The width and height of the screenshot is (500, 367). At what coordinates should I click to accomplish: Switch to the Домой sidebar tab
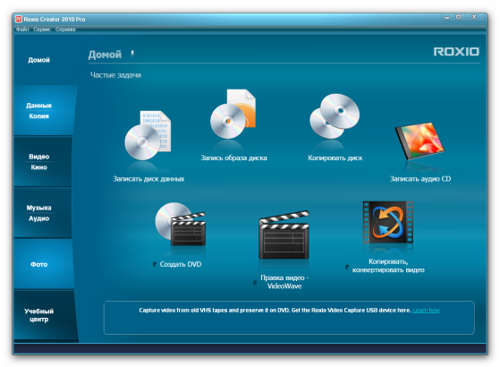[x=38, y=60]
